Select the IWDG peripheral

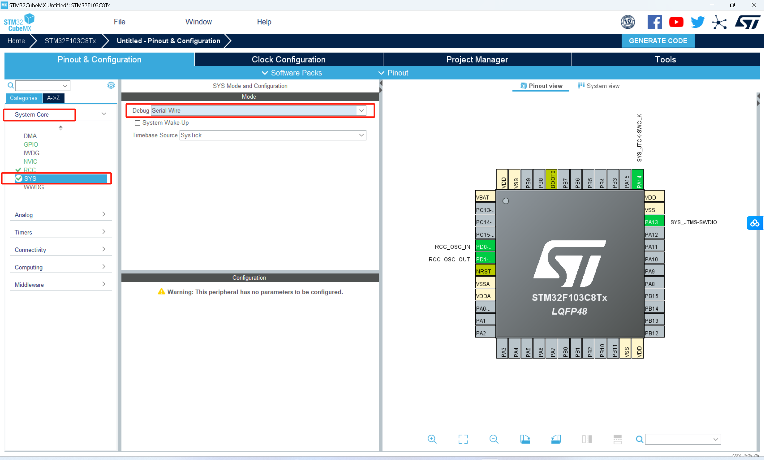[x=31, y=153]
